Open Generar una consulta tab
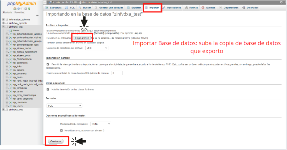The width and height of the screenshot is (287, 150). (109, 8)
